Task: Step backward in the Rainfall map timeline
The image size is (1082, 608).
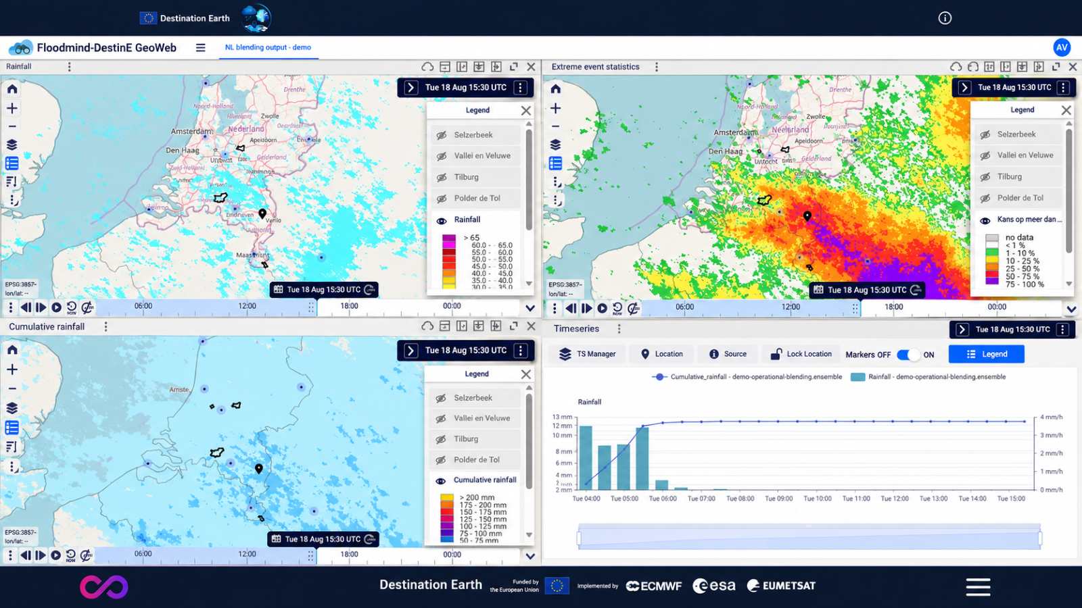Action: 26,307
